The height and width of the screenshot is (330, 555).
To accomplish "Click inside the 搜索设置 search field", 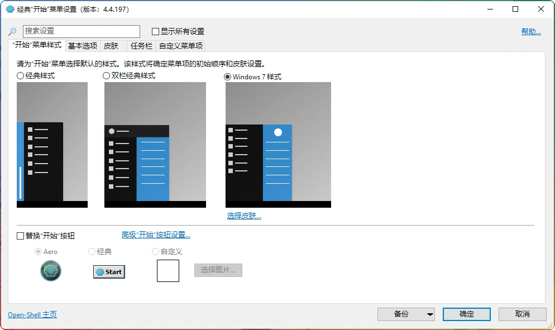I will click(x=81, y=31).
